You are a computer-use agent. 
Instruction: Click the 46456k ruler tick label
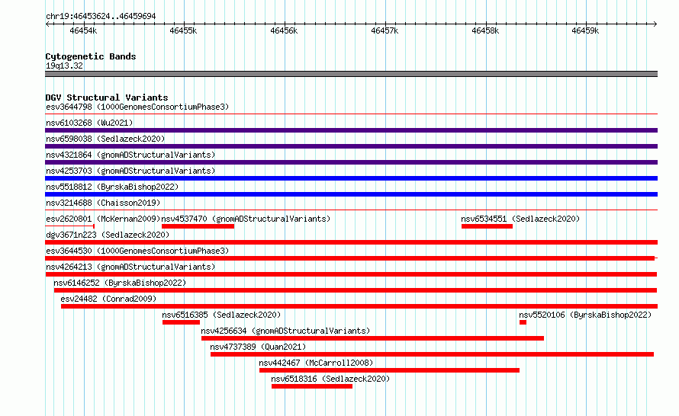tap(284, 30)
